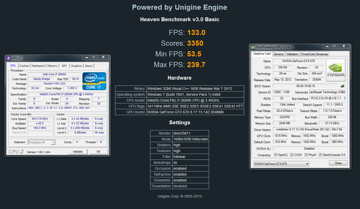Click the GPU-Z BIOS Version field
The image size is (360, 209).
[306, 86]
